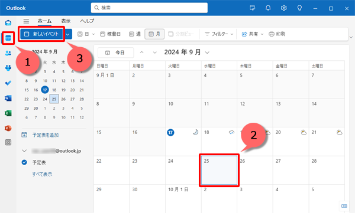Open the 表示 tab
355x213 pixels.
[x=66, y=21]
